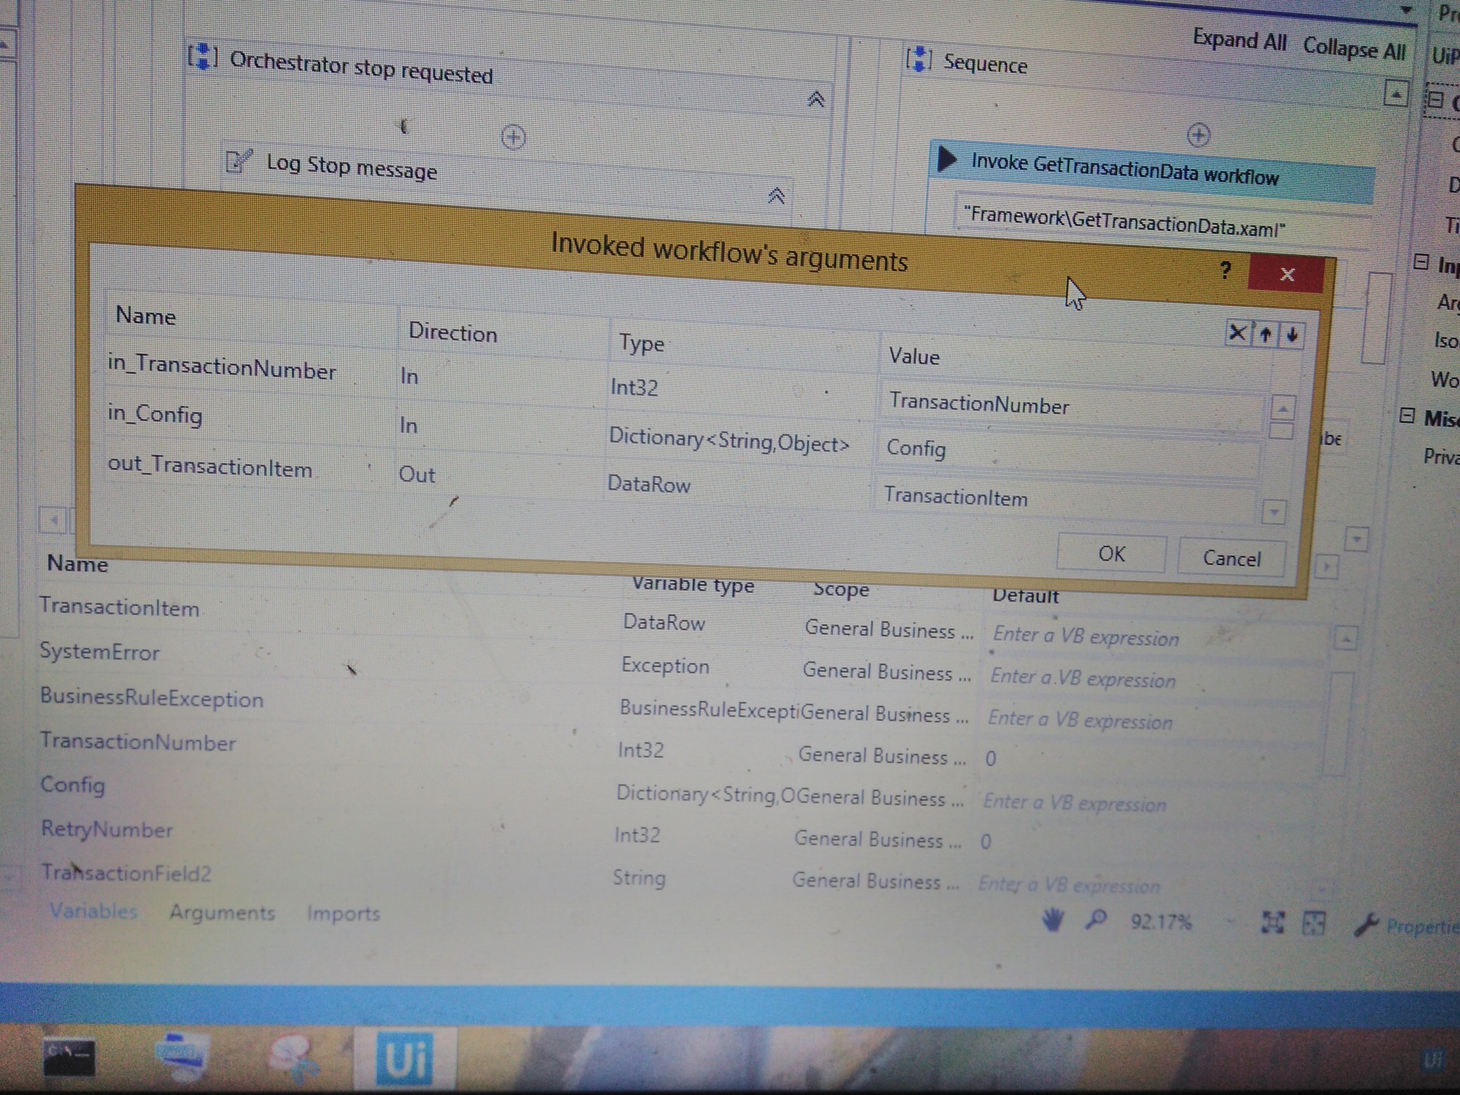The width and height of the screenshot is (1460, 1095).
Task: Move argument down with arrow icon
Action: tap(1292, 336)
